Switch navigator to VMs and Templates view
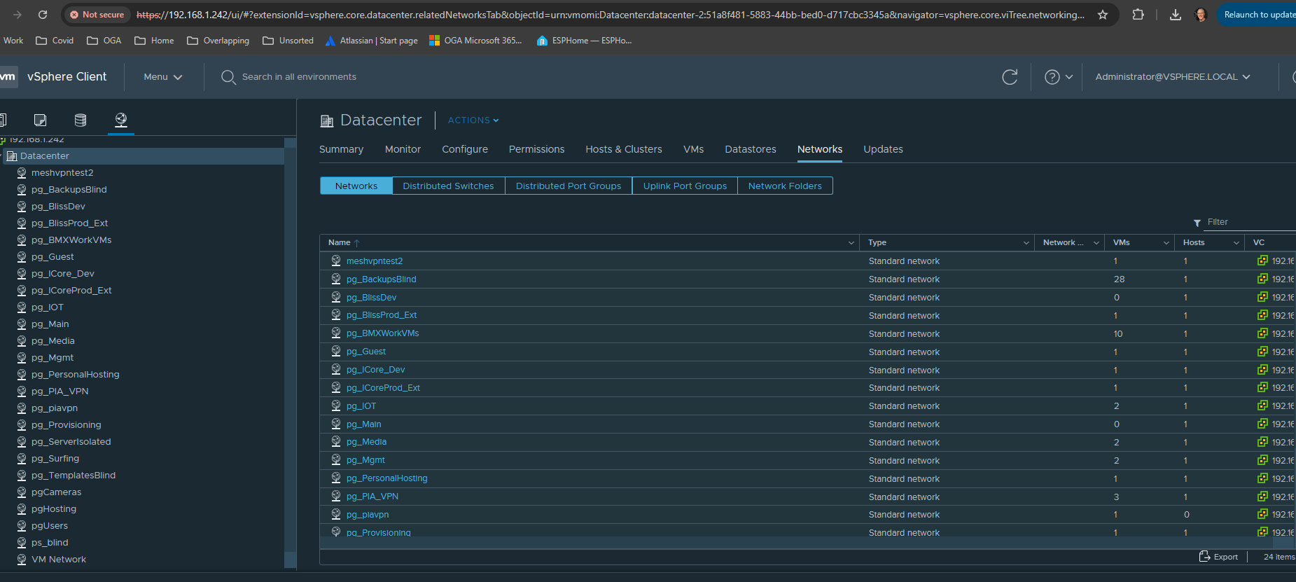 pos(40,120)
